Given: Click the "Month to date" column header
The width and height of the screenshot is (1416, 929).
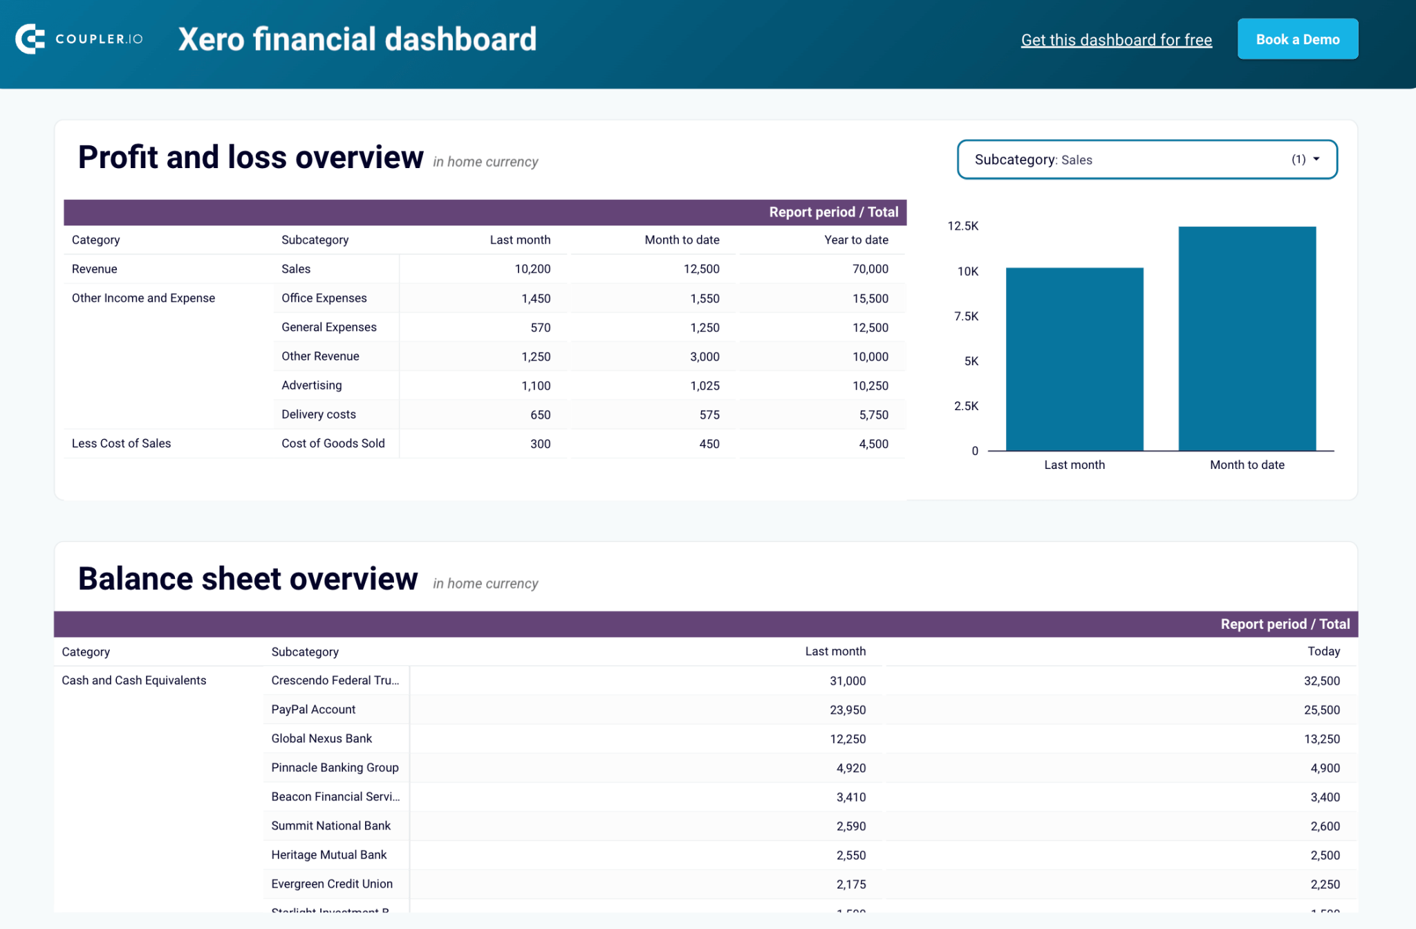Looking at the screenshot, I should pyautogui.click(x=682, y=239).
